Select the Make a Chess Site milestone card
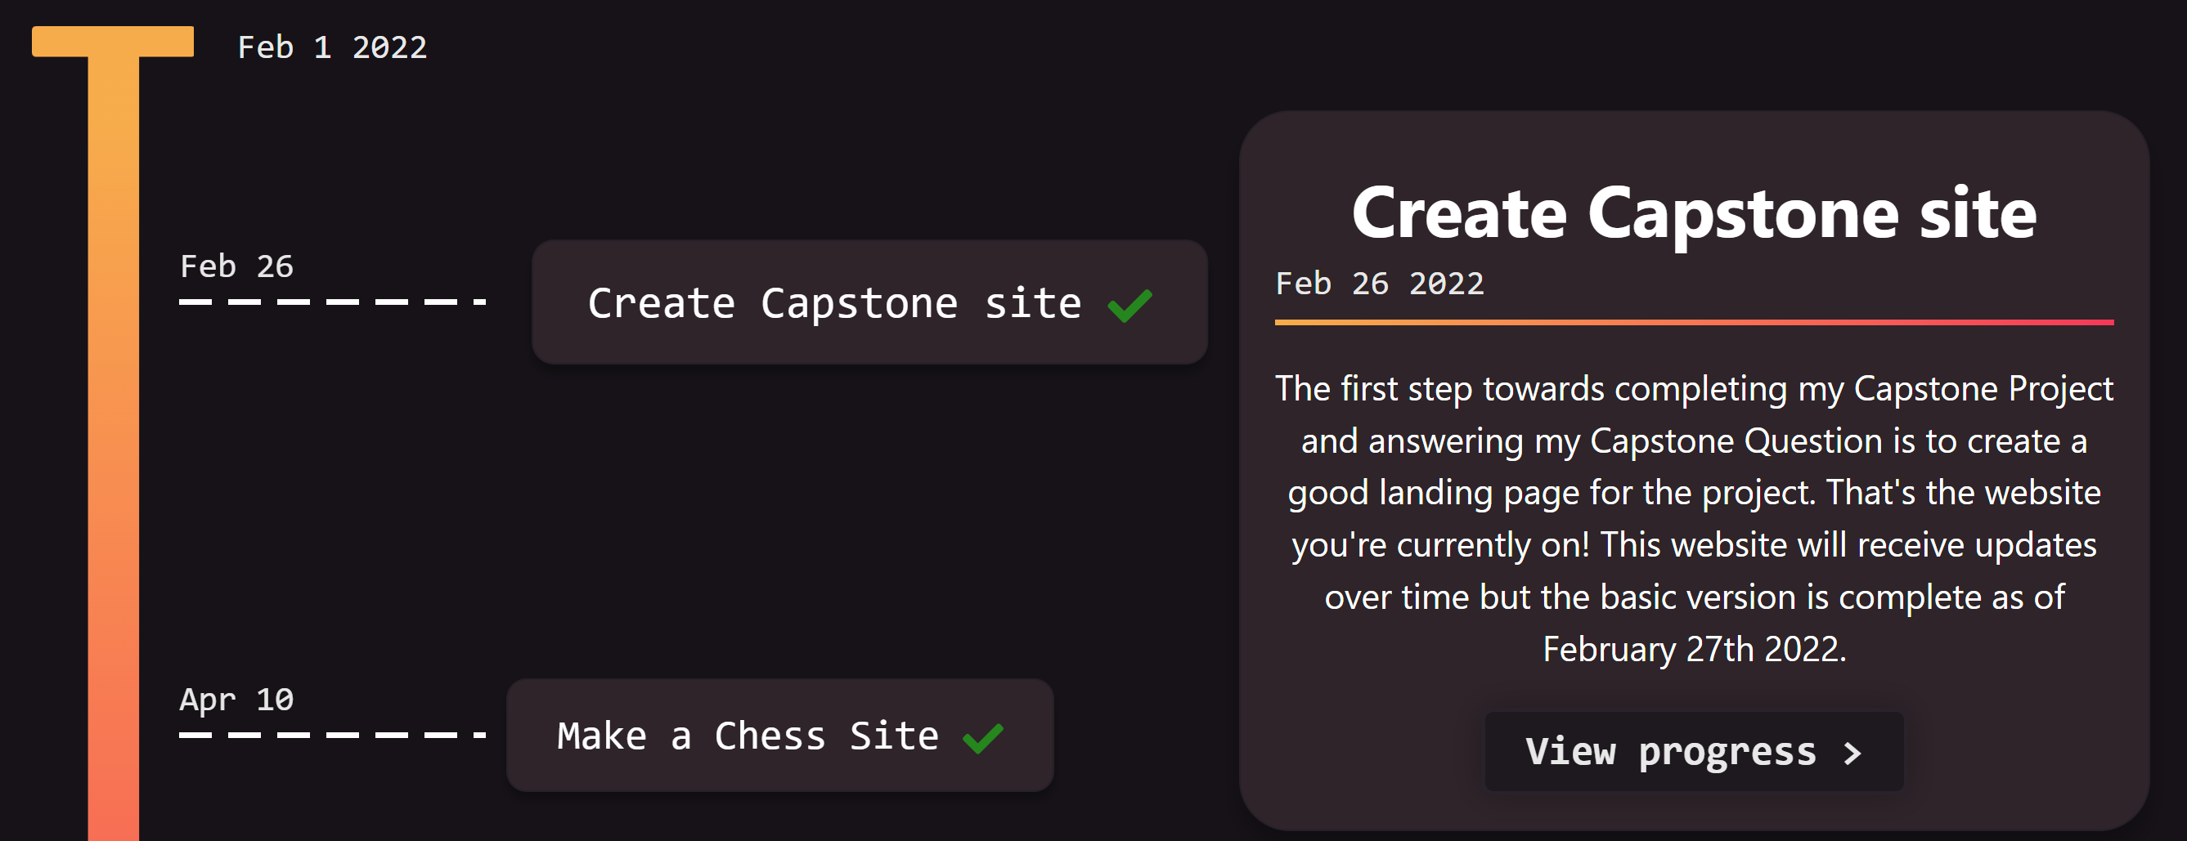 coord(779,735)
